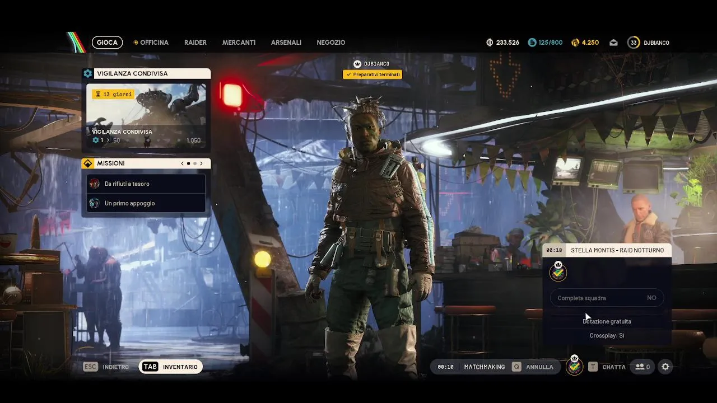Toggle the Completa squadra option
The width and height of the screenshot is (717, 403).
point(607,298)
